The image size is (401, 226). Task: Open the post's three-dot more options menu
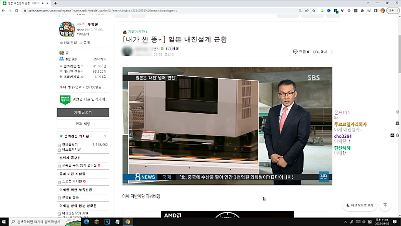pyautogui.click(x=332, y=52)
